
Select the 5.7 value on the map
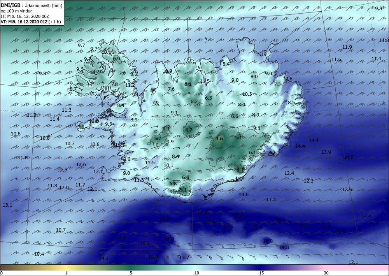(x=158, y=139)
